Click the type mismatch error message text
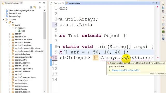 point(137,63)
